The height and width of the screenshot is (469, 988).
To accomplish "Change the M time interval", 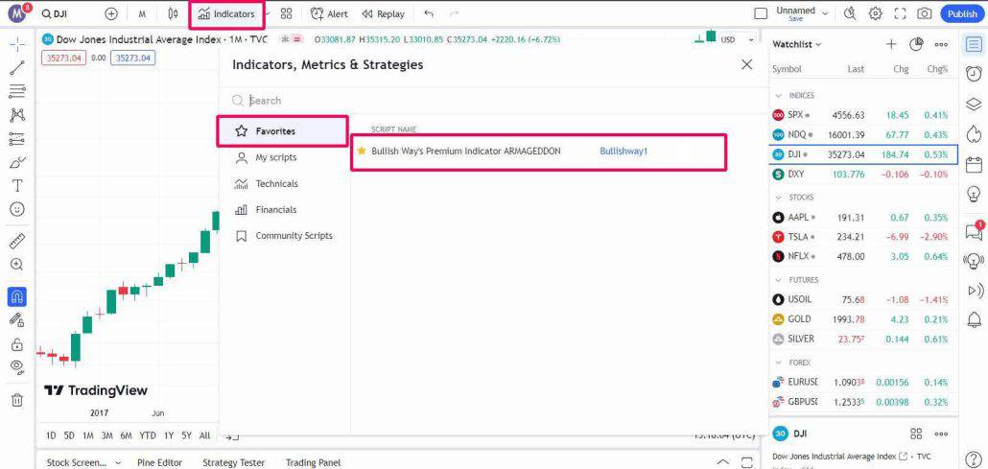I will click(142, 13).
